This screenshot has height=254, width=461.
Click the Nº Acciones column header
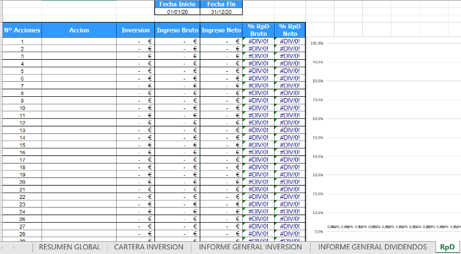22,30
